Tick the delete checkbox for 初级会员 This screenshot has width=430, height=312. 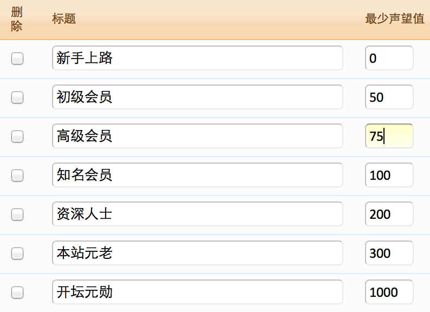pos(17,97)
